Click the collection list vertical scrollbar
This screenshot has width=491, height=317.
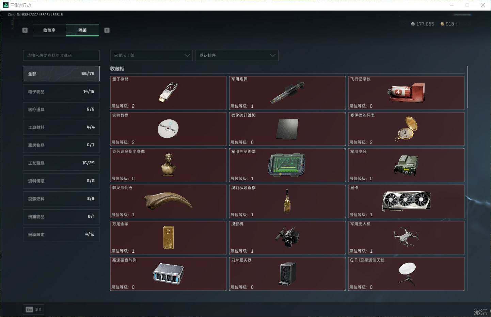point(468,88)
